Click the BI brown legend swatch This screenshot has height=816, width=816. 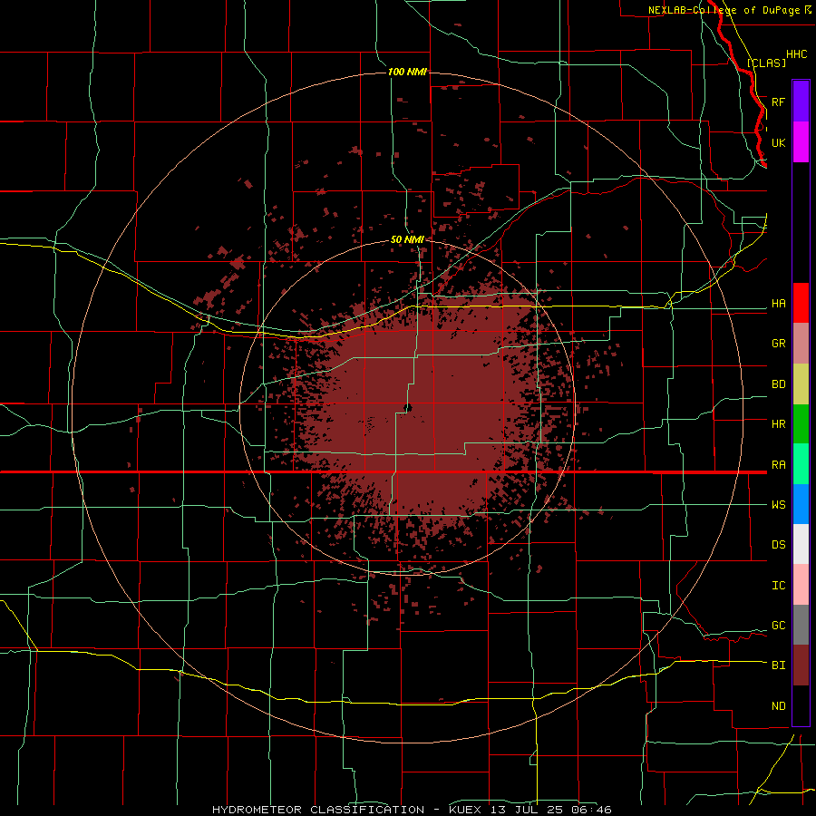(801, 665)
